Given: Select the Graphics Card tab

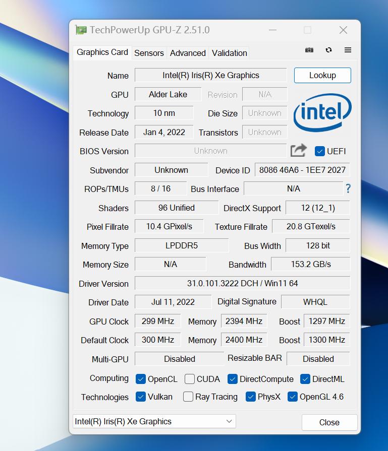Looking at the screenshot, I should point(102,52).
